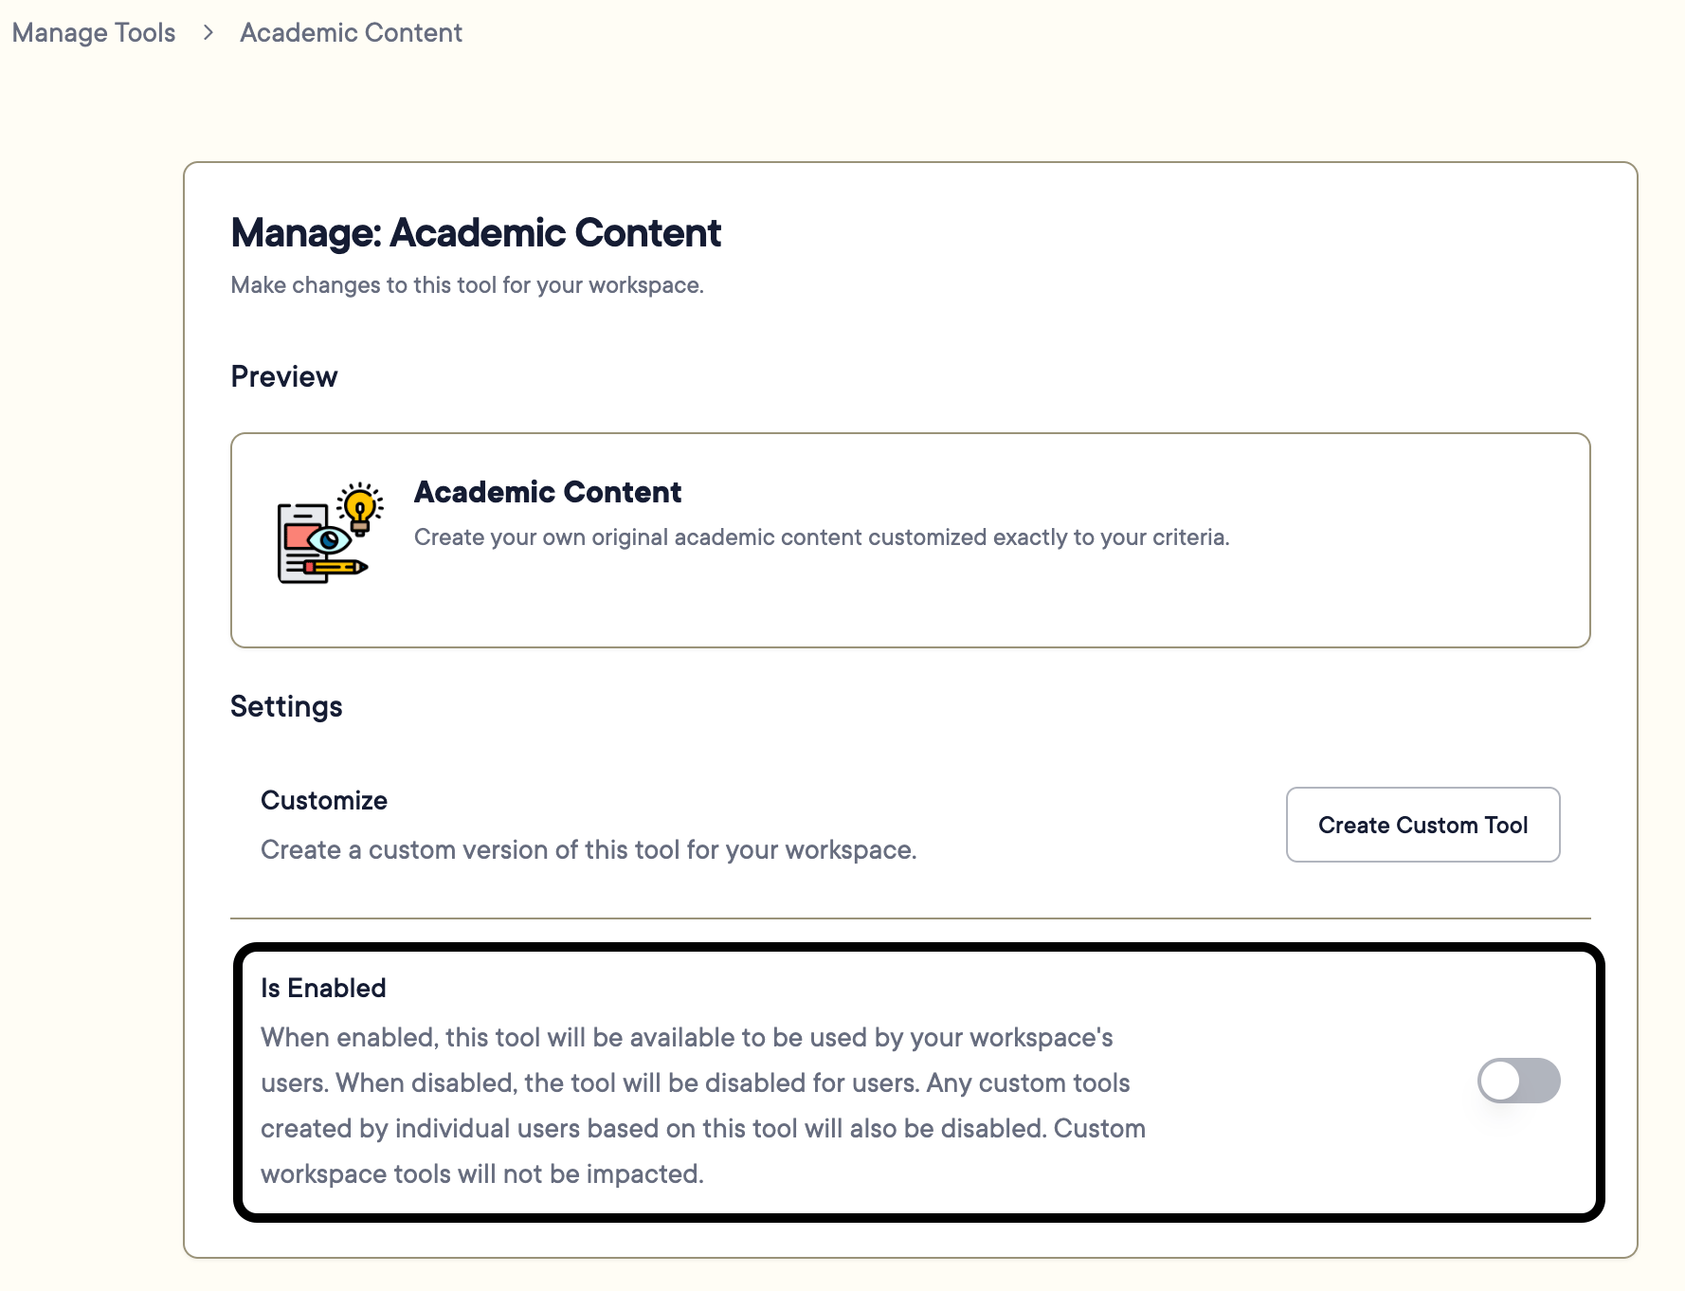Click the preview card description text
The height and width of the screenshot is (1291, 1685).
(822, 537)
